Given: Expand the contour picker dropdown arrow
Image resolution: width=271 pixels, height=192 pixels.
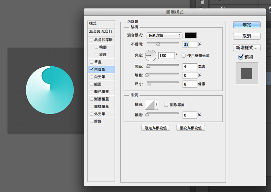Looking at the screenshot, I should 156,105.
